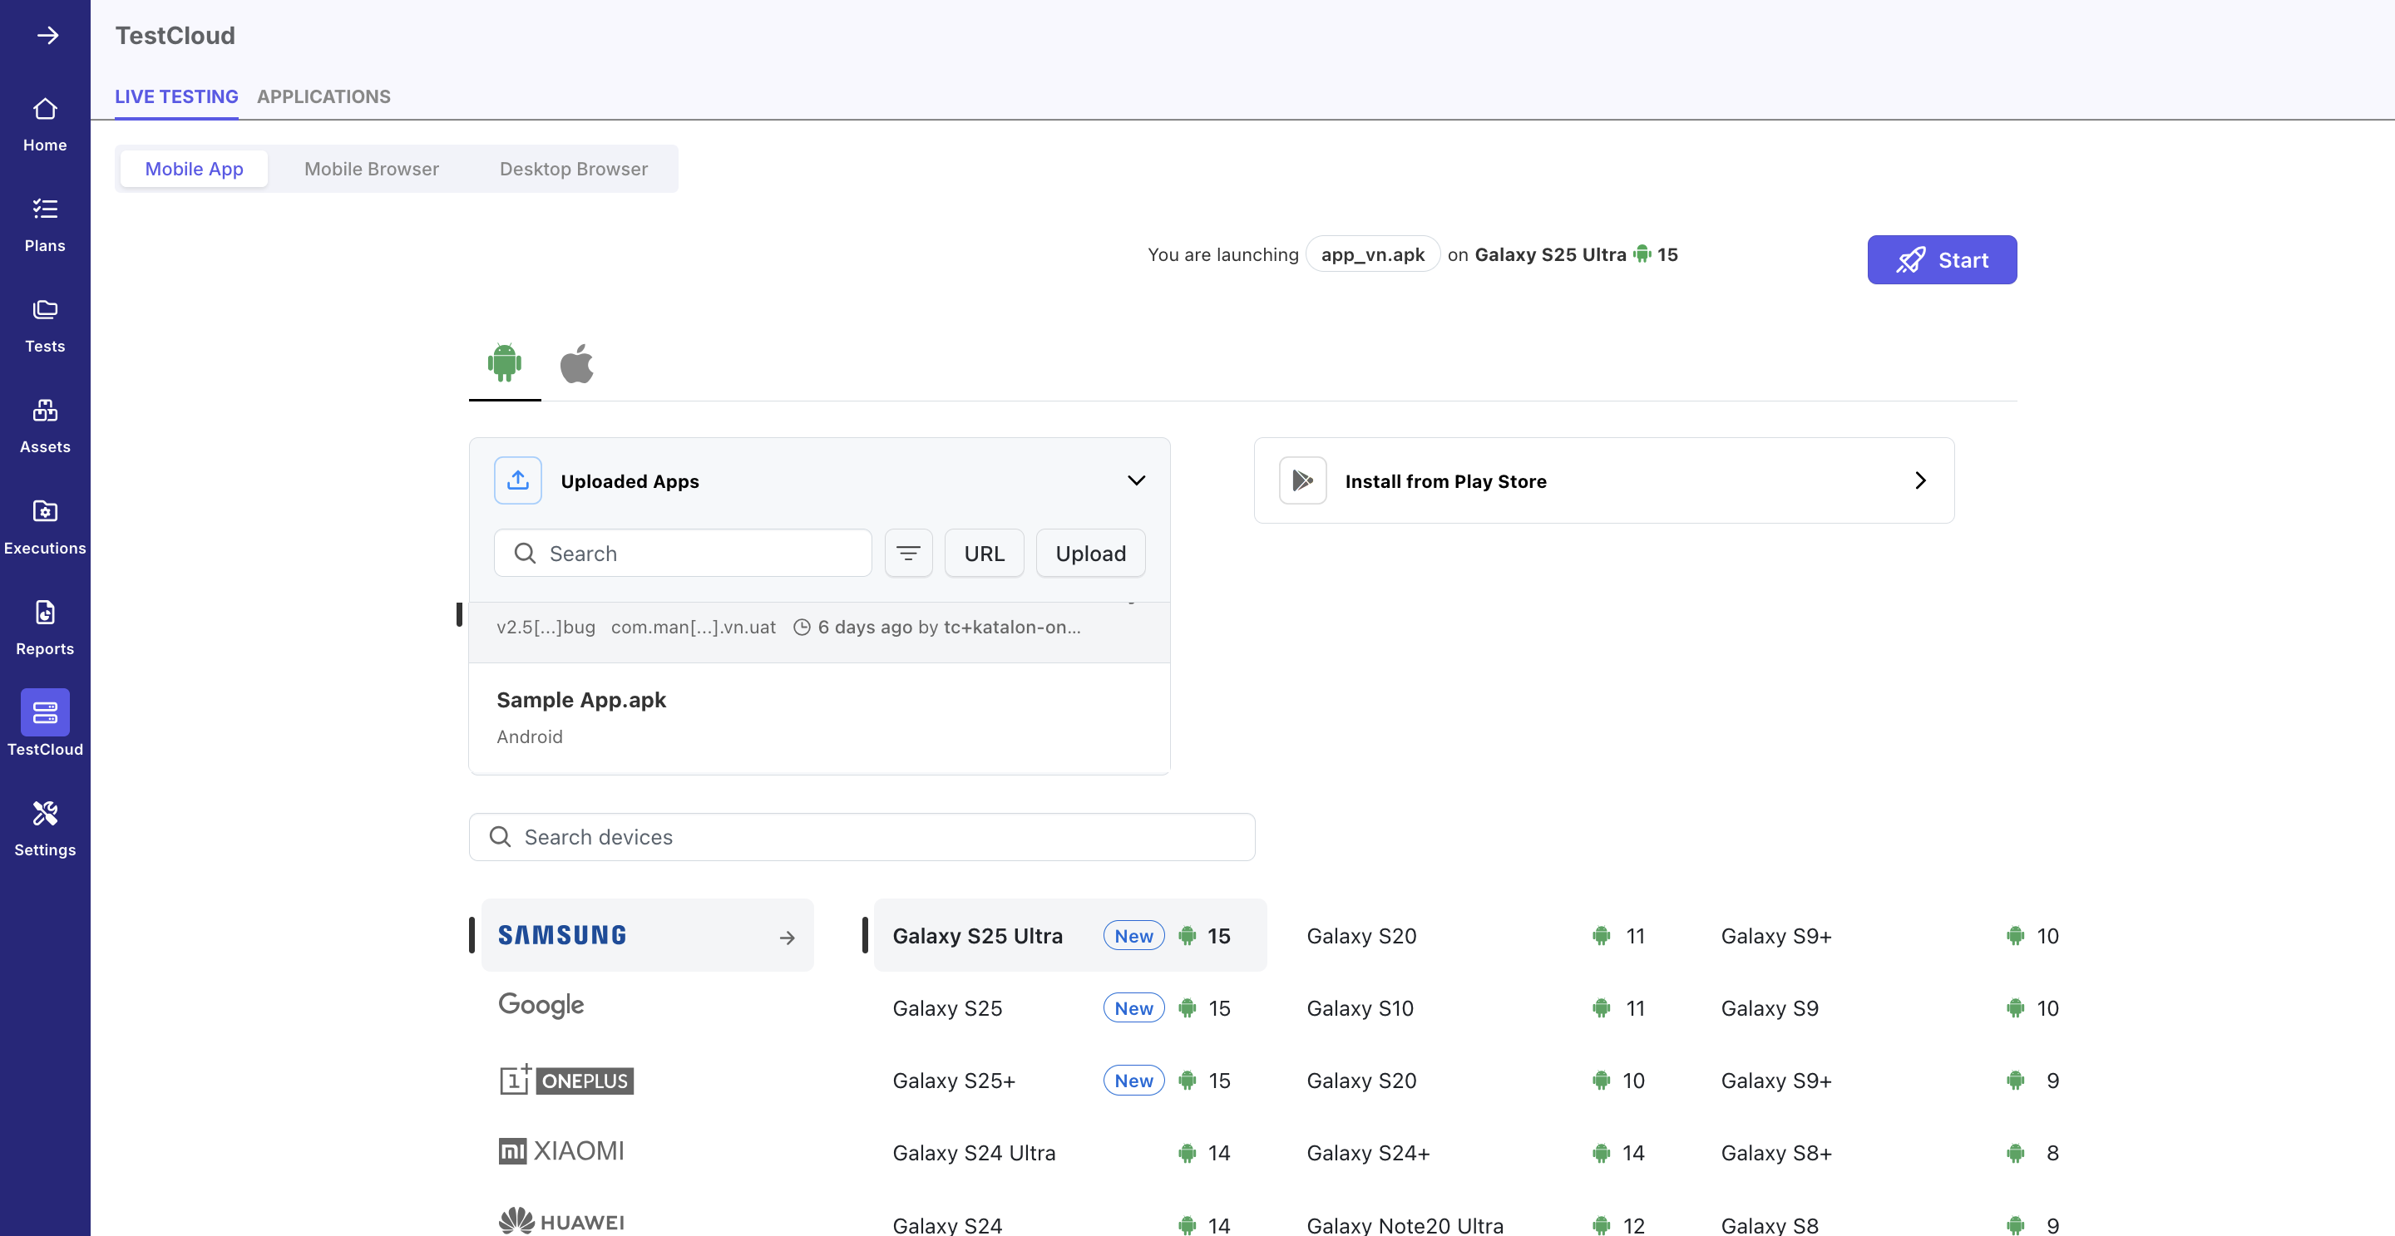2395x1236 pixels.
Task: Choose Galaxy S9 Android 10
Action: 1899,1007
